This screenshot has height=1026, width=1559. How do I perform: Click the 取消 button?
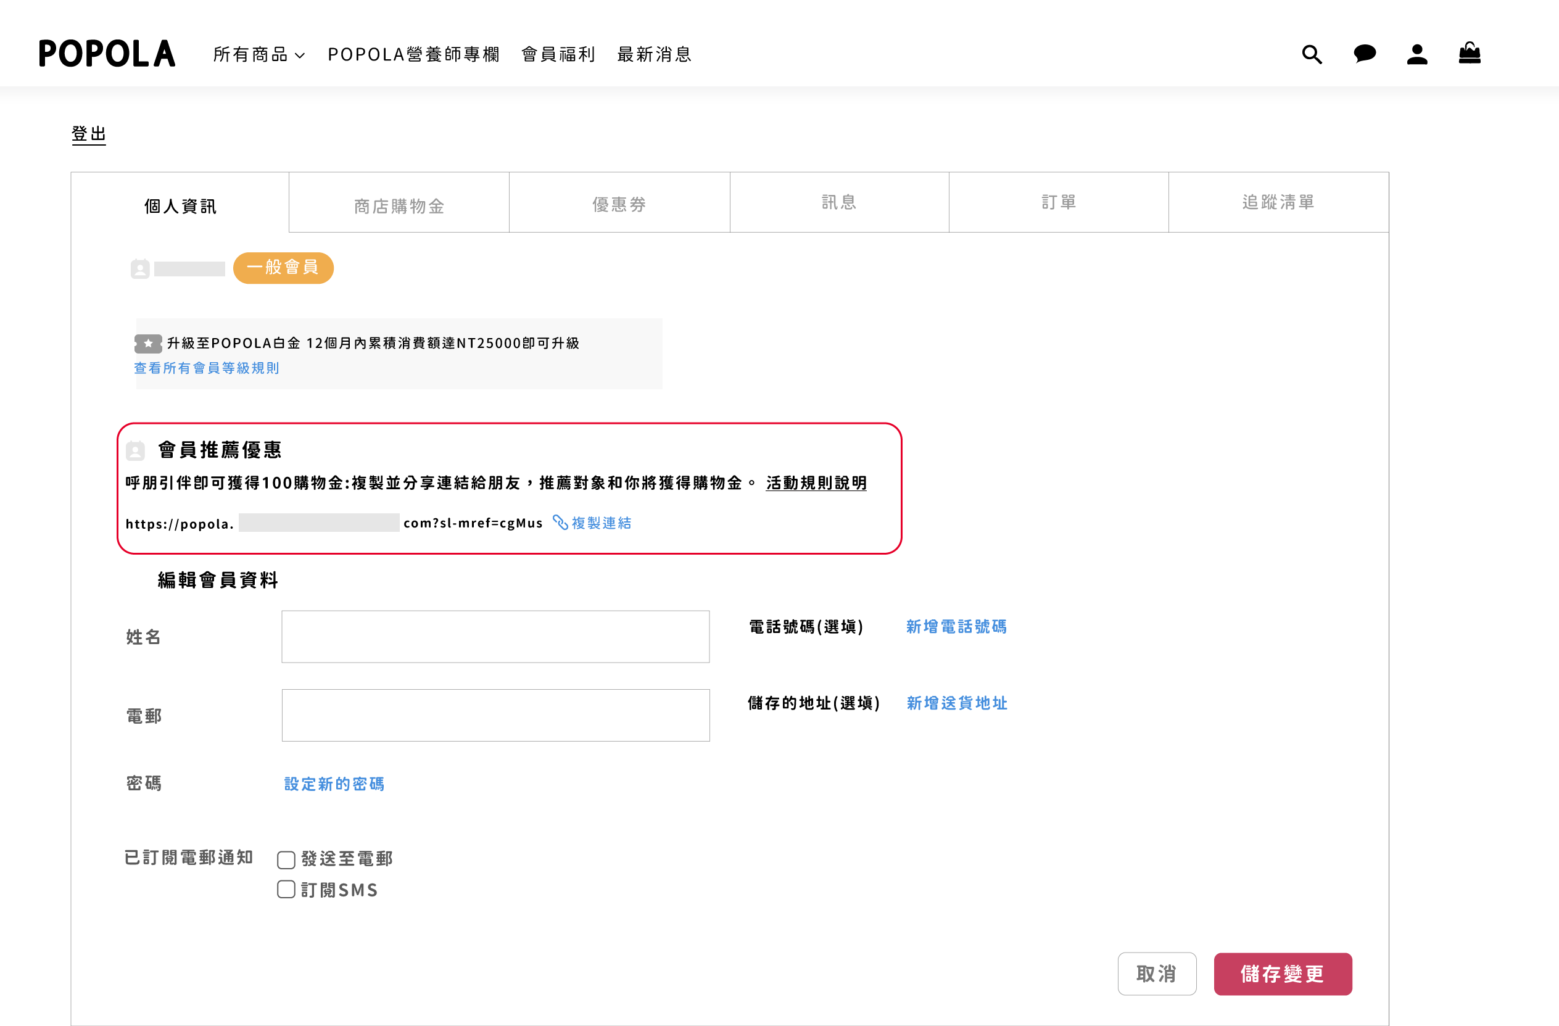pos(1157,974)
